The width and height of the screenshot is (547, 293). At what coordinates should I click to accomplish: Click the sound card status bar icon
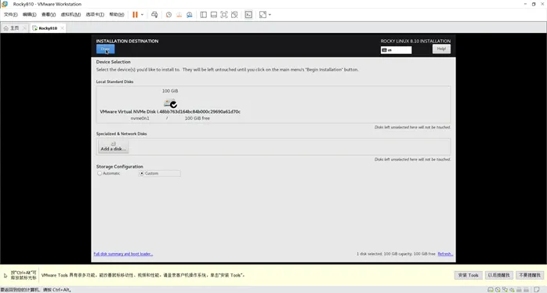coord(512,290)
